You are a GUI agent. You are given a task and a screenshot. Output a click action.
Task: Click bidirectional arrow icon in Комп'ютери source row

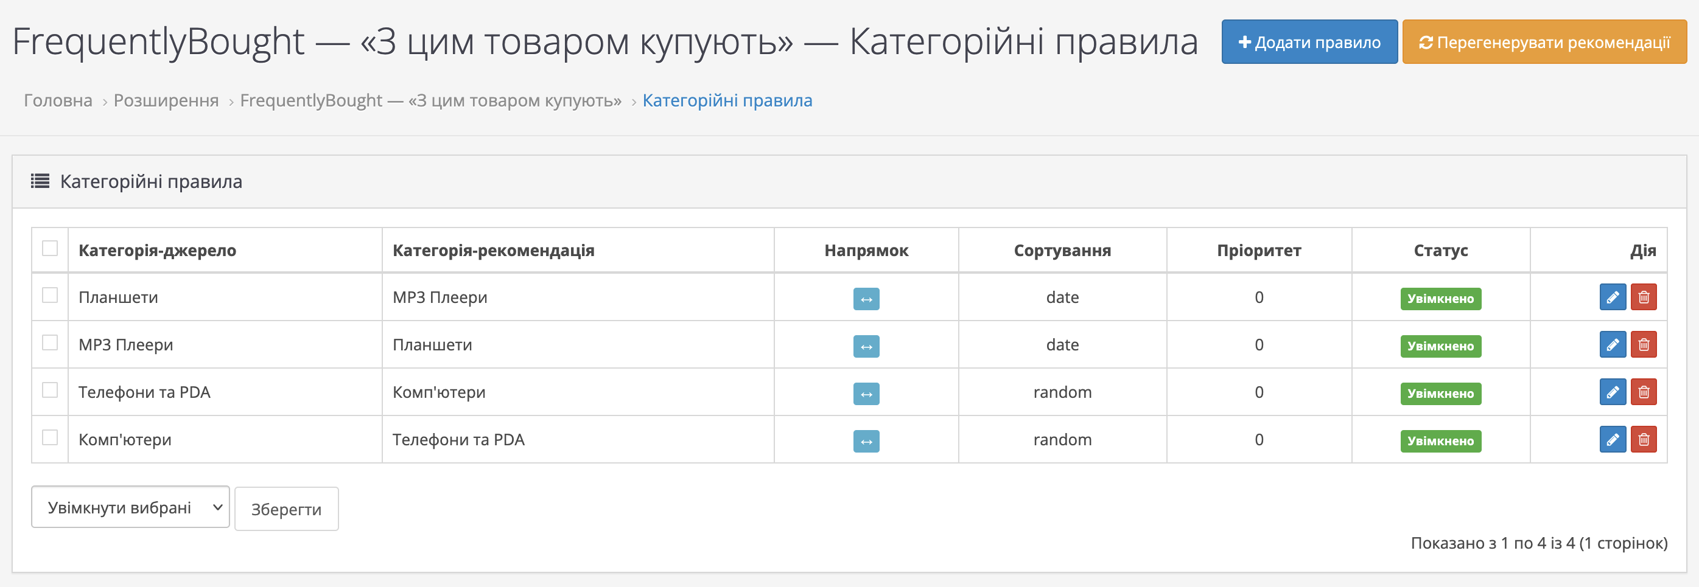pos(866,442)
